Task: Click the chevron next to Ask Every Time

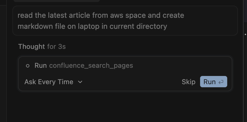Action: click(x=80, y=82)
